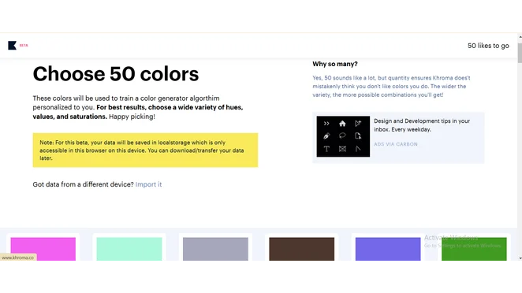
Task: Click the document icon in the ad image
Action: click(x=358, y=136)
